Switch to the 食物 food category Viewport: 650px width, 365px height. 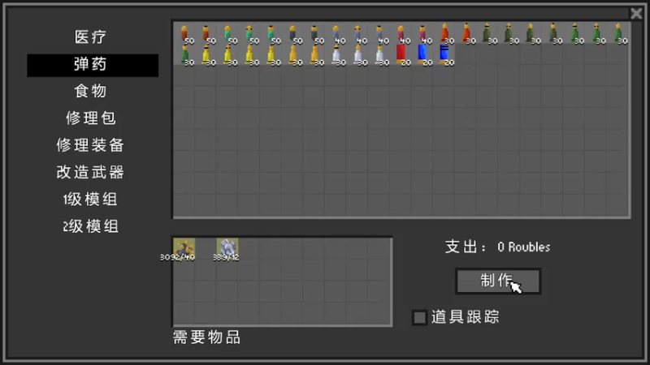[91, 91]
